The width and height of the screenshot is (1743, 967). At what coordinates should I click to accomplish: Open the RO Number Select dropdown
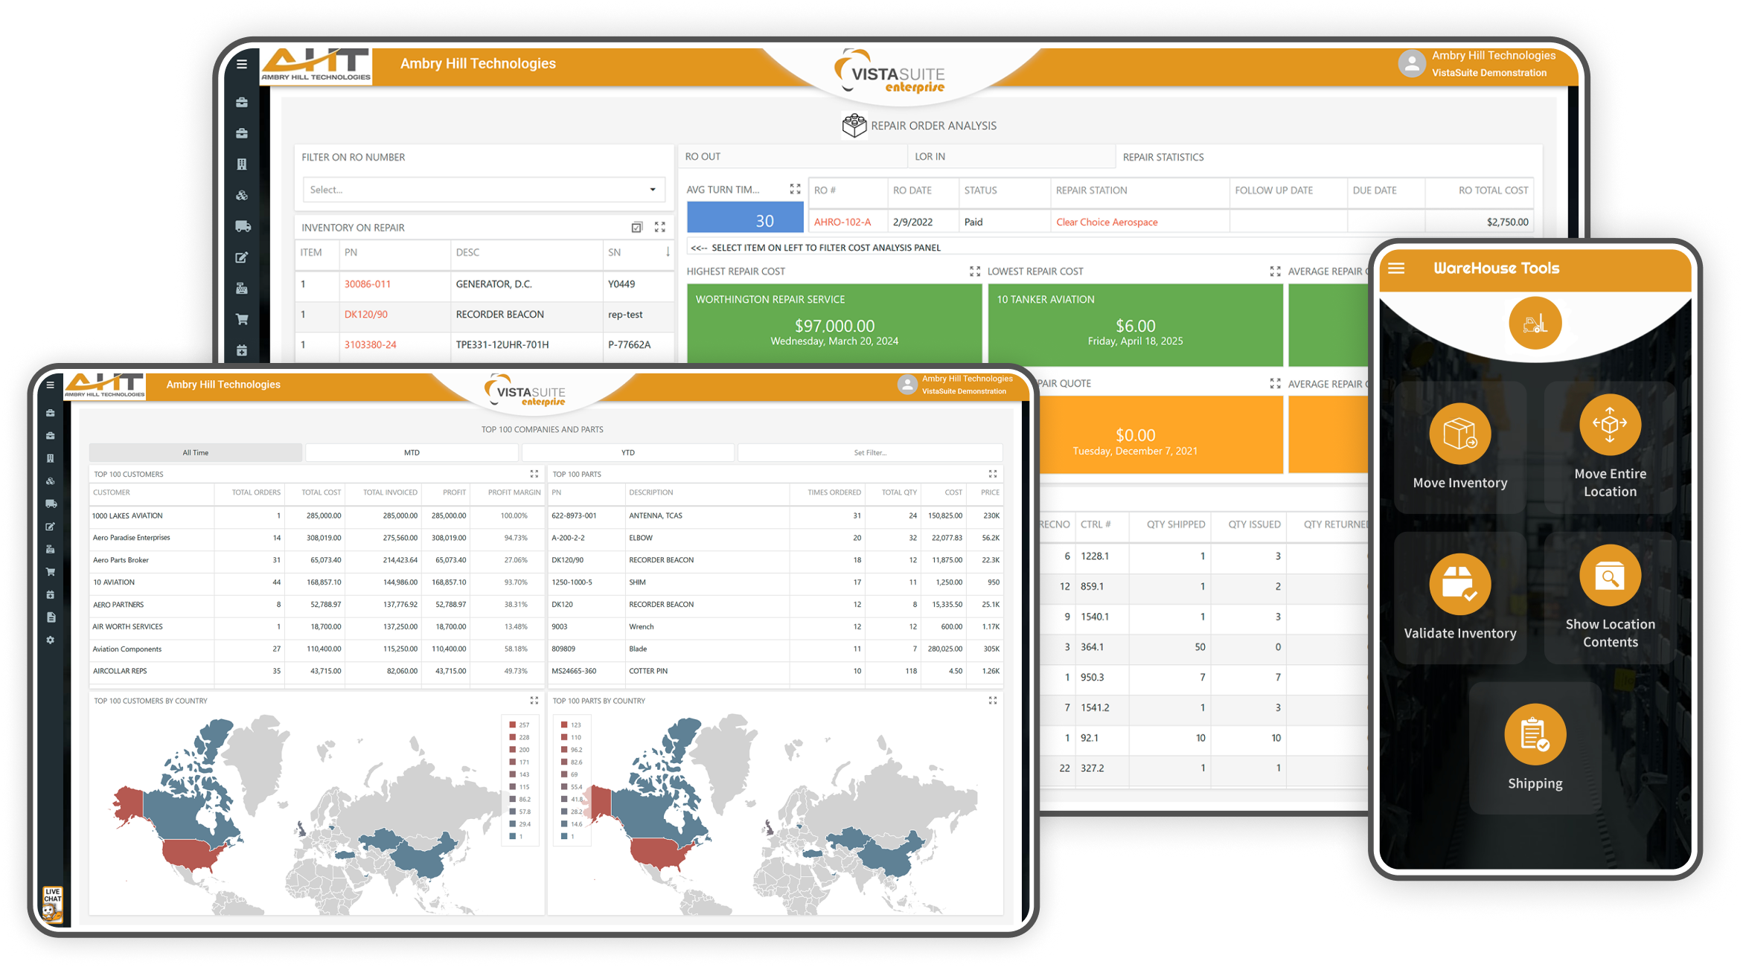(x=484, y=190)
